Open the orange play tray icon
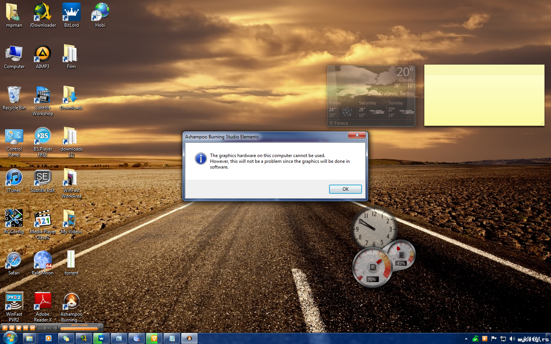This screenshot has height=344, width=551. pos(485,339)
